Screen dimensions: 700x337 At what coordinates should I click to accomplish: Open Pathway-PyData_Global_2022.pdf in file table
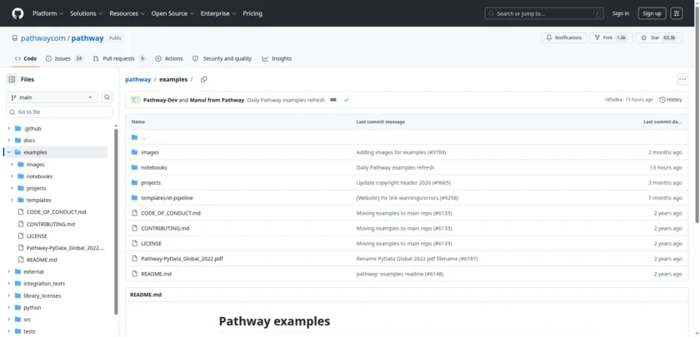pos(182,259)
